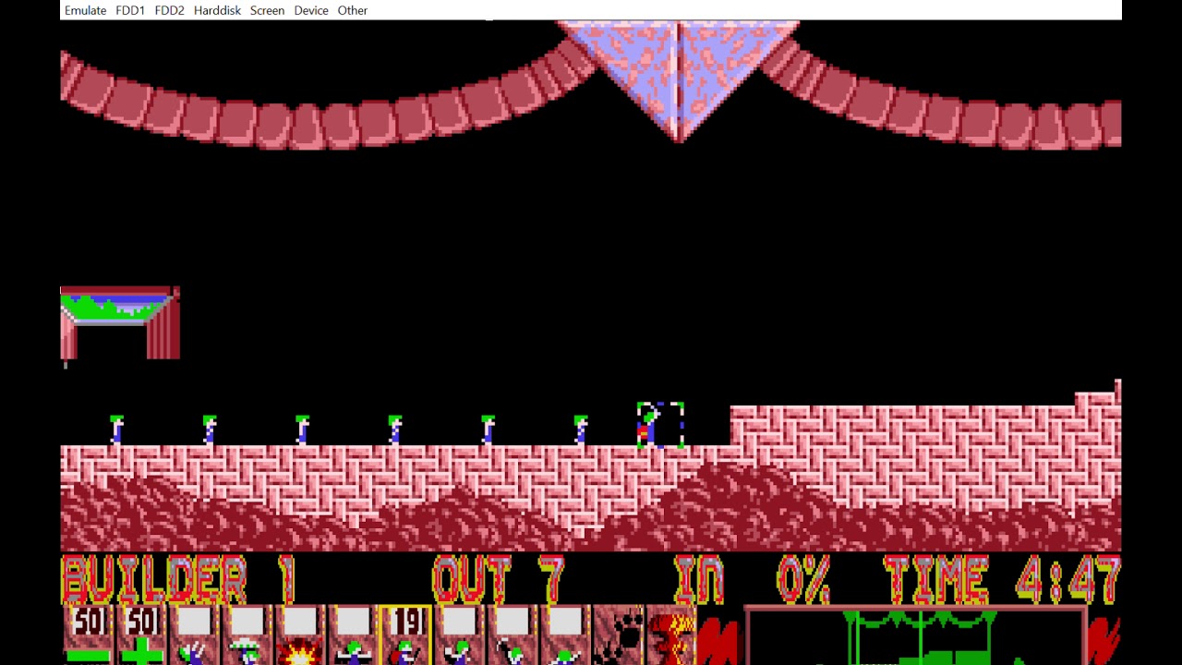Select the Climber skill icon
The width and height of the screenshot is (1182, 665).
pyautogui.click(x=194, y=635)
